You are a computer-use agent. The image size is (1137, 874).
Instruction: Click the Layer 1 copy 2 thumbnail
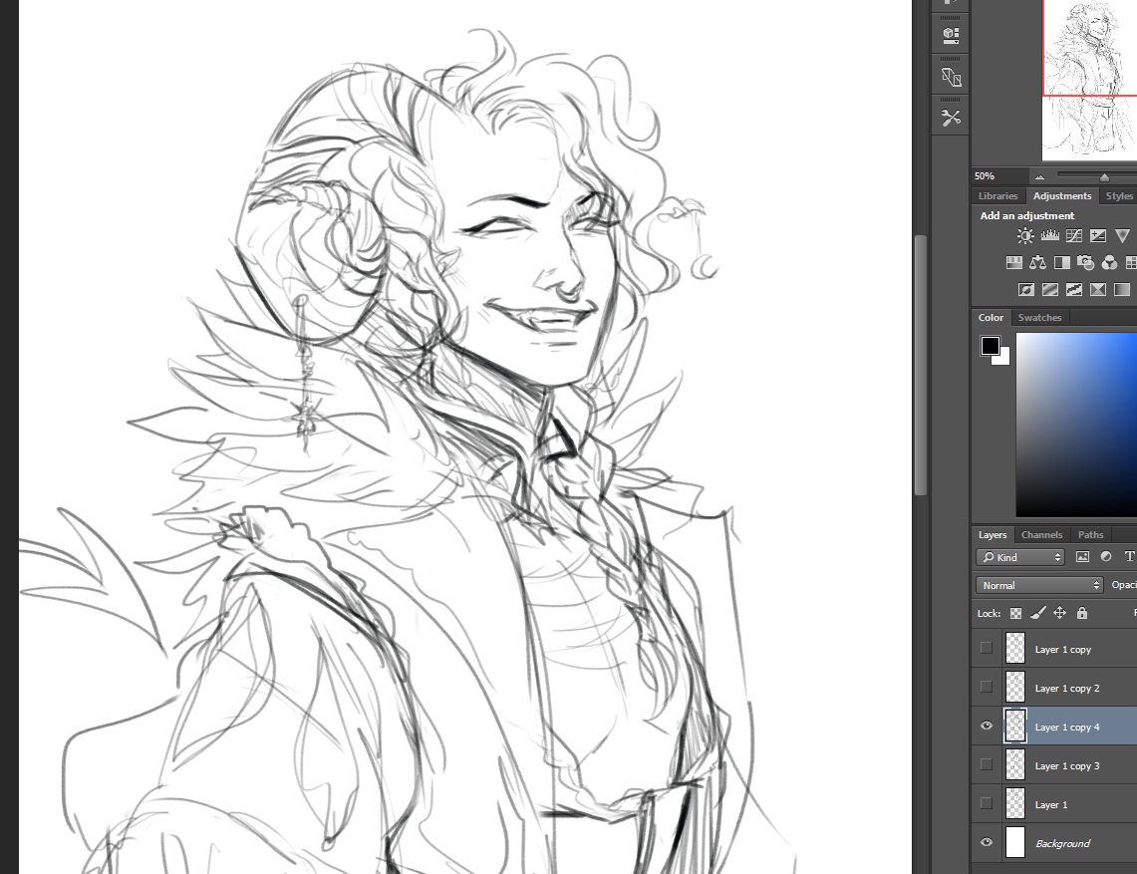pyautogui.click(x=1015, y=687)
